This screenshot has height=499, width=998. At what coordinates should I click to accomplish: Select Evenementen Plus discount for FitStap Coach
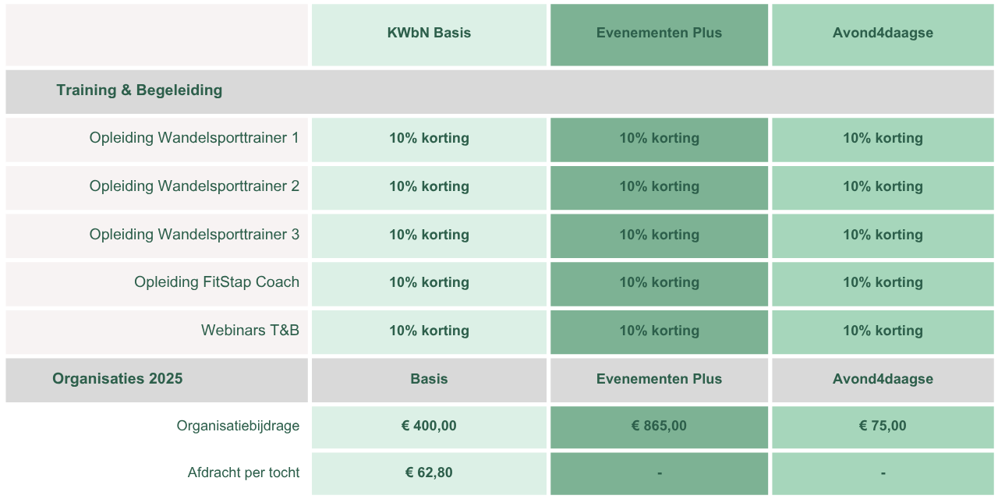(659, 282)
